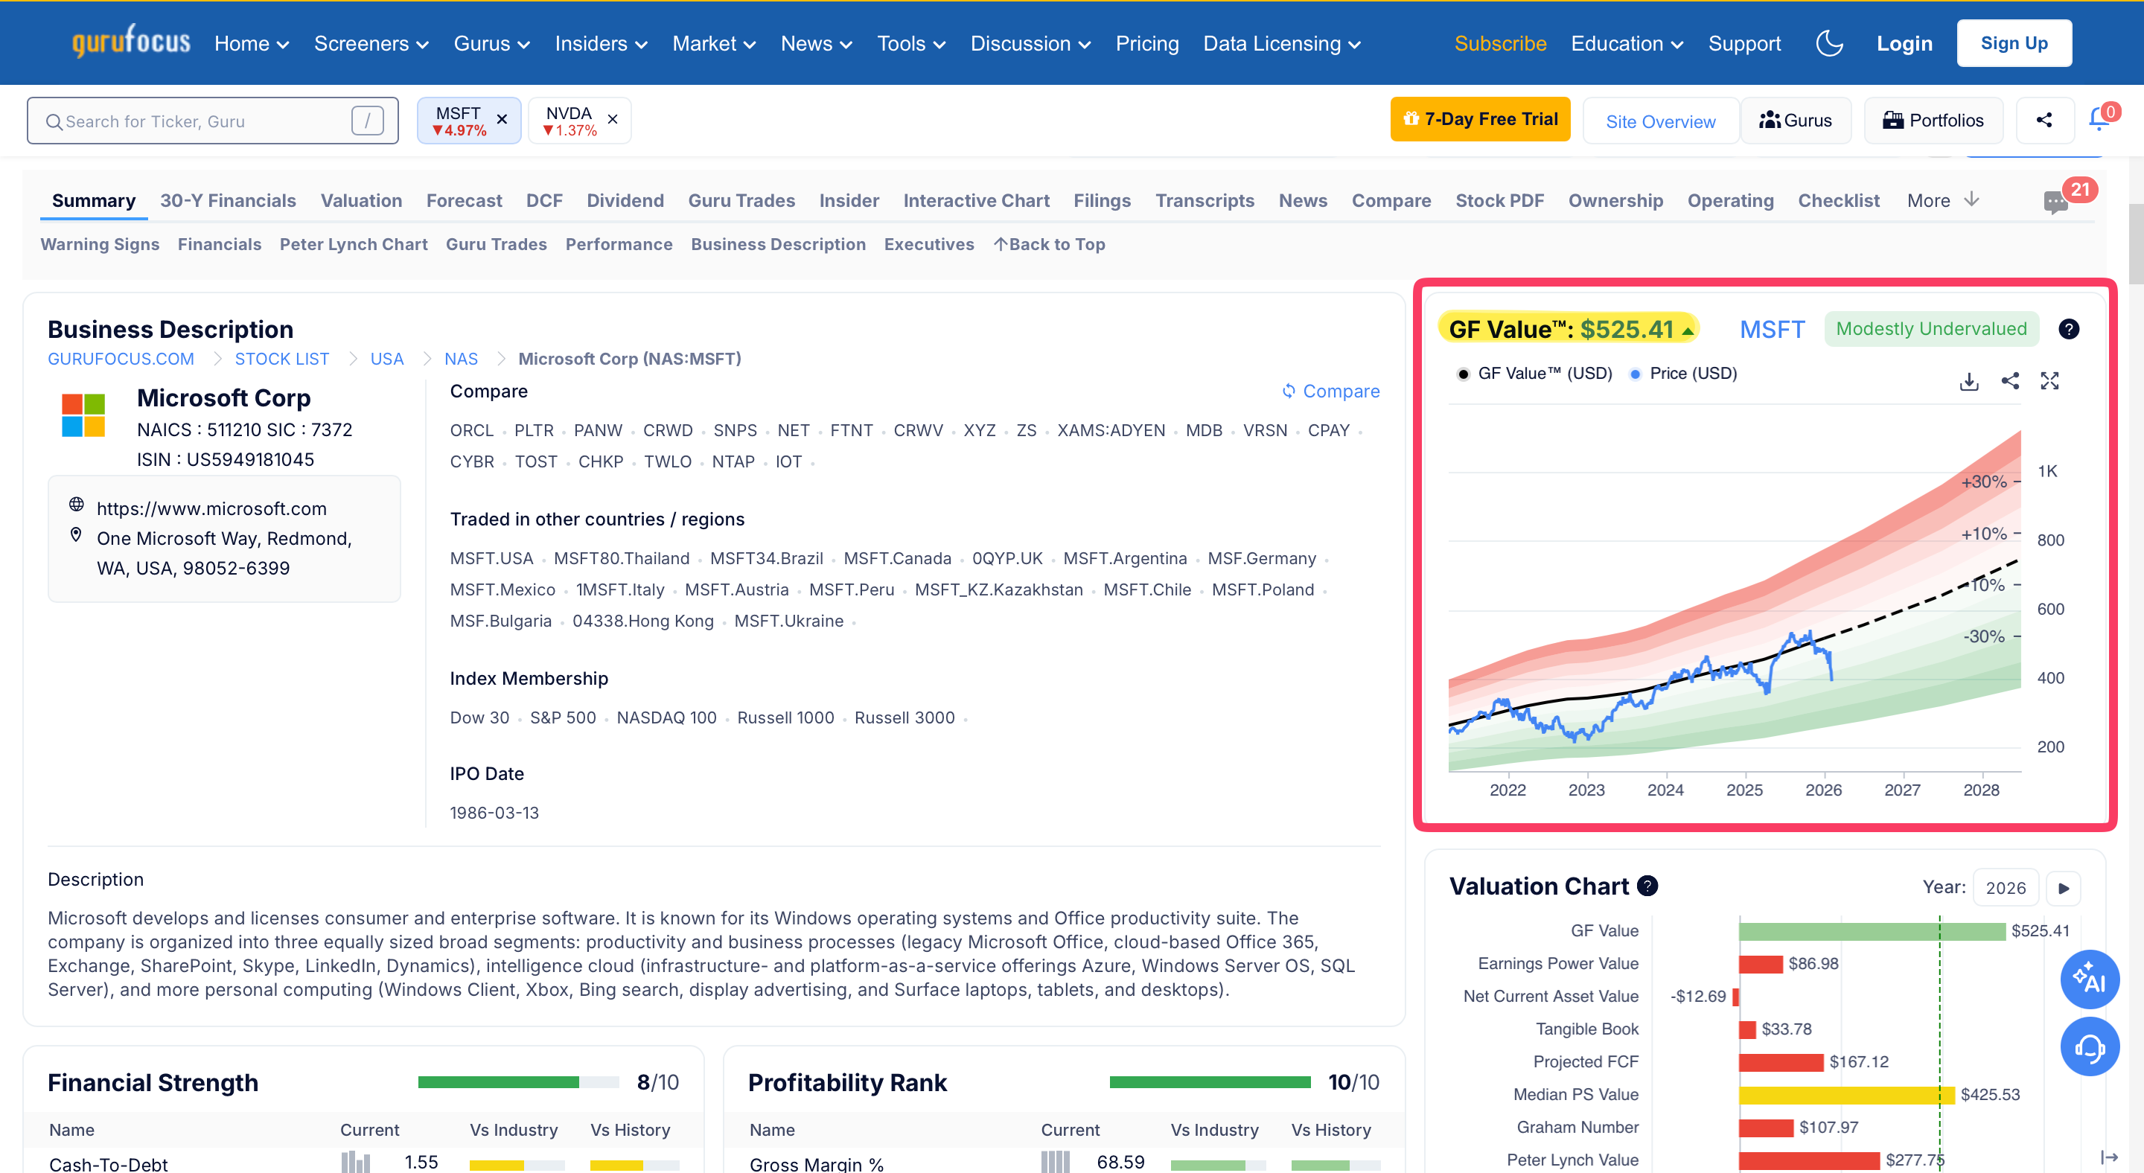
Task: Share the GF Value chart
Action: coord(2010,381)
